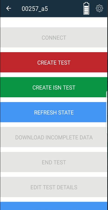This screenshot has width=108, height=210.
Task: Click the grey CONNECT bar below the header
Action: click(x=54, y=37)
